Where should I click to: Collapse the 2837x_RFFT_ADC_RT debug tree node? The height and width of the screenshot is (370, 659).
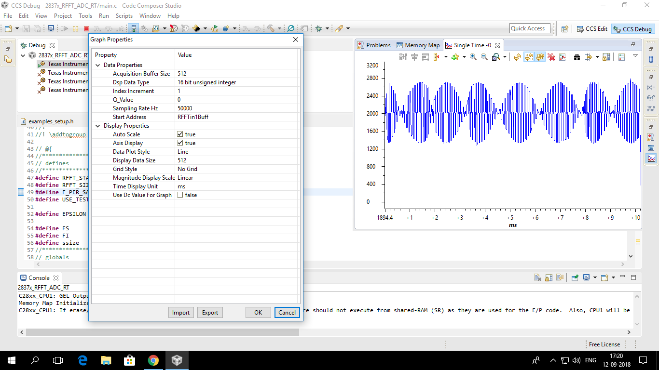click(x=23, y=55)
